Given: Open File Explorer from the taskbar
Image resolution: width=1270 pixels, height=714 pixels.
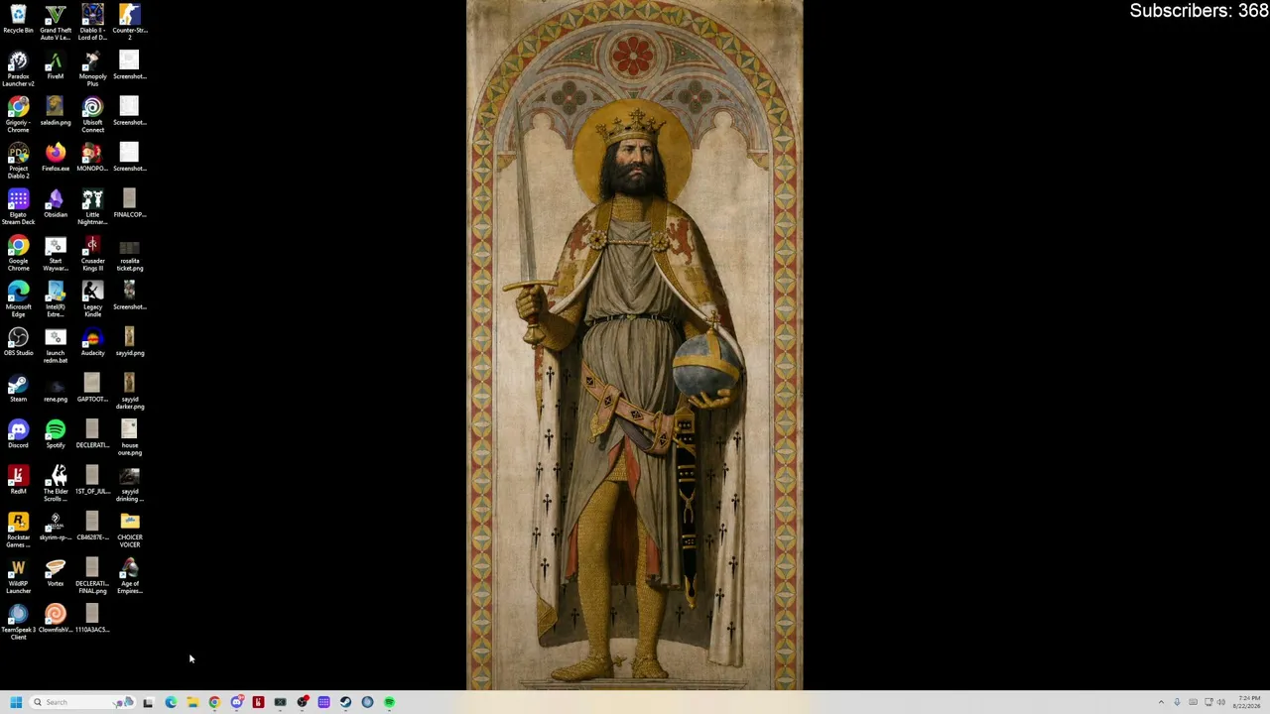Looking at the screenshot, I should (x=192, y=702).
